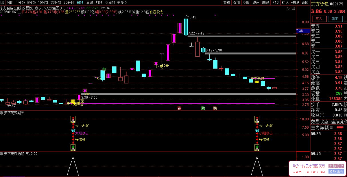Switch to 分时 intraday view
The height and width of the screenshot is (177, 347).
10,3
